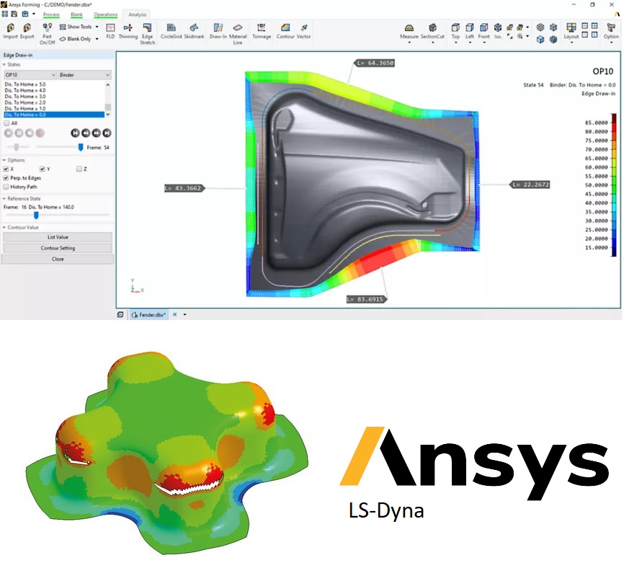Screen dimensions: 624x581
Task: Close the Fender.dbx document tab
Action: 174,314
